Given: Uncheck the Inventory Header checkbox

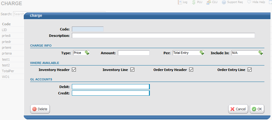Looking at the screenshot, I should pos(74,70).
